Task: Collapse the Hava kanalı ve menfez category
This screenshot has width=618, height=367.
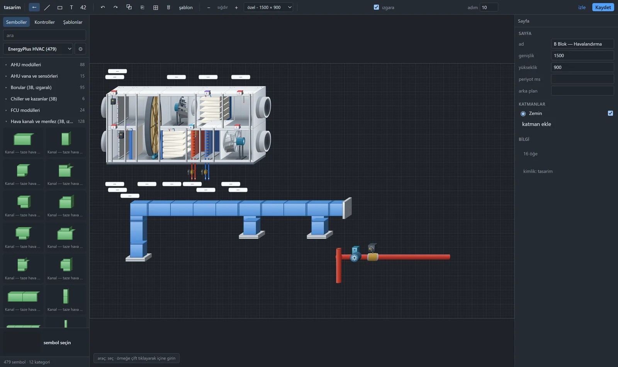Action: click(x=44, y=121)
